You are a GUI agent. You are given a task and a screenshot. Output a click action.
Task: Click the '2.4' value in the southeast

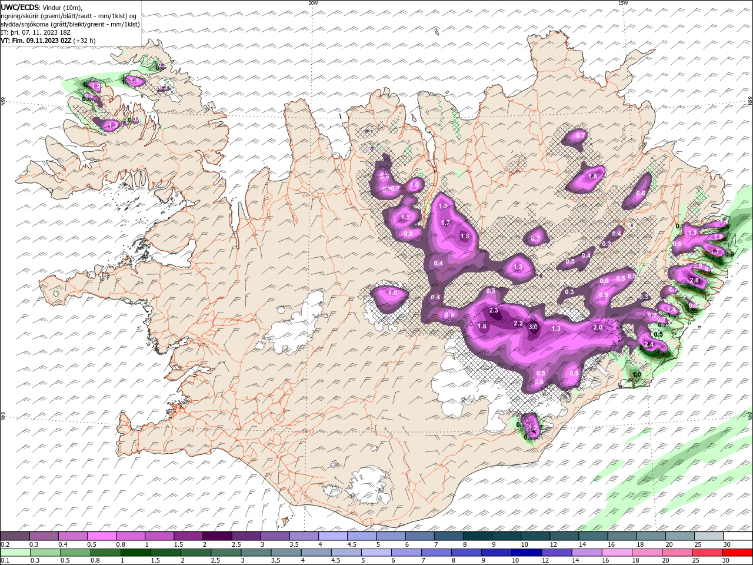(649, 344)
